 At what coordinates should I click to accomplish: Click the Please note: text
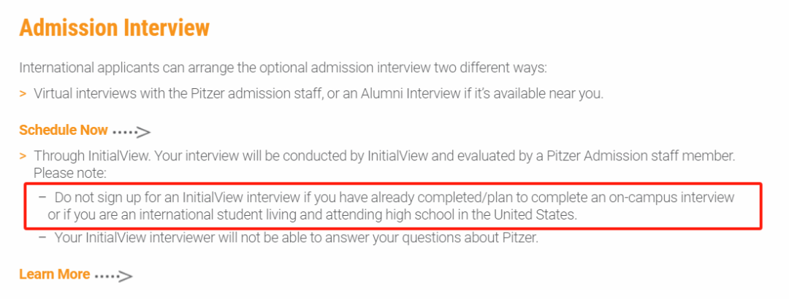point(69,174)
